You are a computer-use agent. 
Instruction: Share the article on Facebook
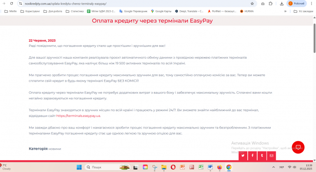(x=253, y=156)
